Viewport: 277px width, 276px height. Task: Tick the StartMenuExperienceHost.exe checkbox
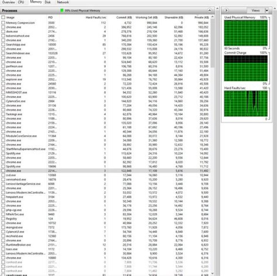pyautogui.click(x=3, y=149)
